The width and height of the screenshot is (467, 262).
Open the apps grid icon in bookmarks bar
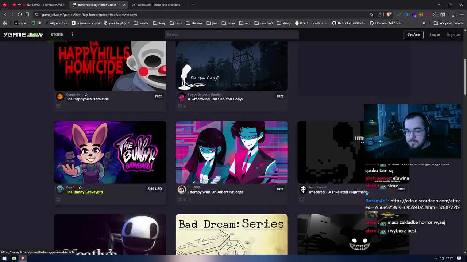pyautogui.click(x=5, y=23)
